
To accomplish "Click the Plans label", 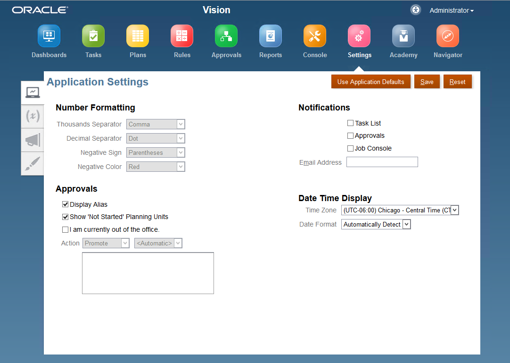I will 138,55.
